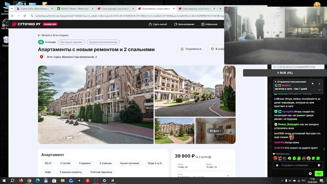Click the 2 отзыва reviews link
Viewport: 327px width, 184px height.
[x=50, y=42]
